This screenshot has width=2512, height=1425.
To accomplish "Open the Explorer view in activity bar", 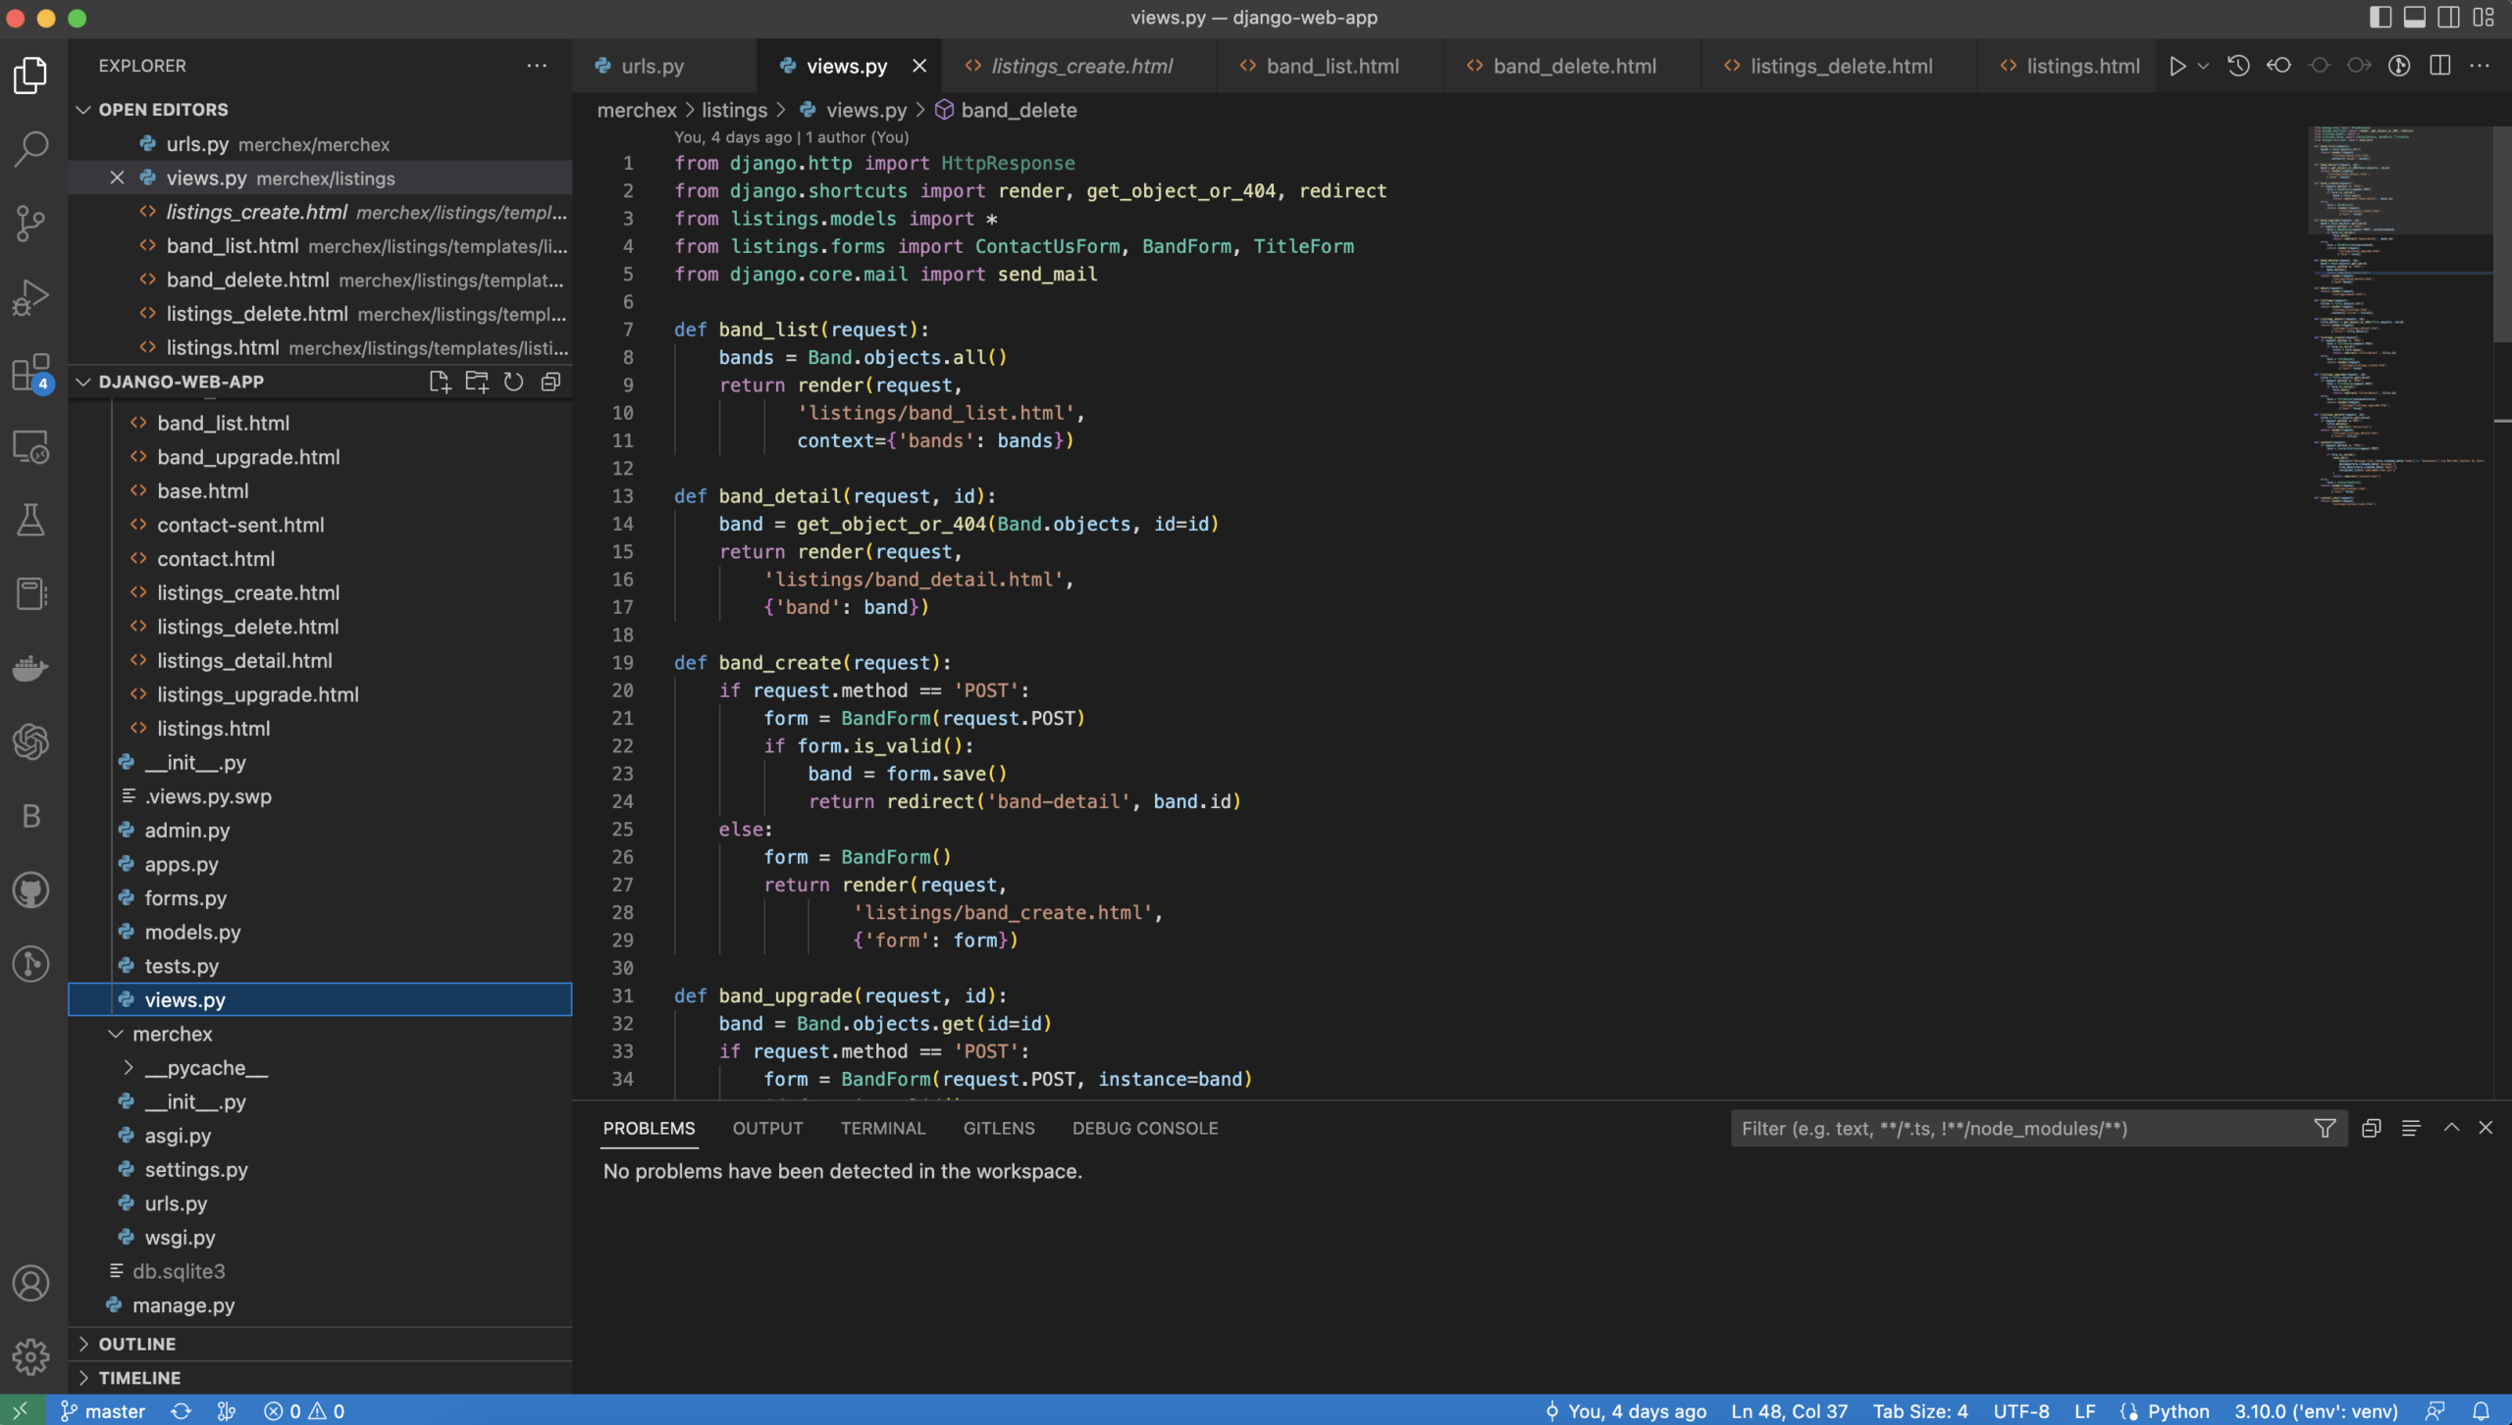I will (x=31, y=76).
